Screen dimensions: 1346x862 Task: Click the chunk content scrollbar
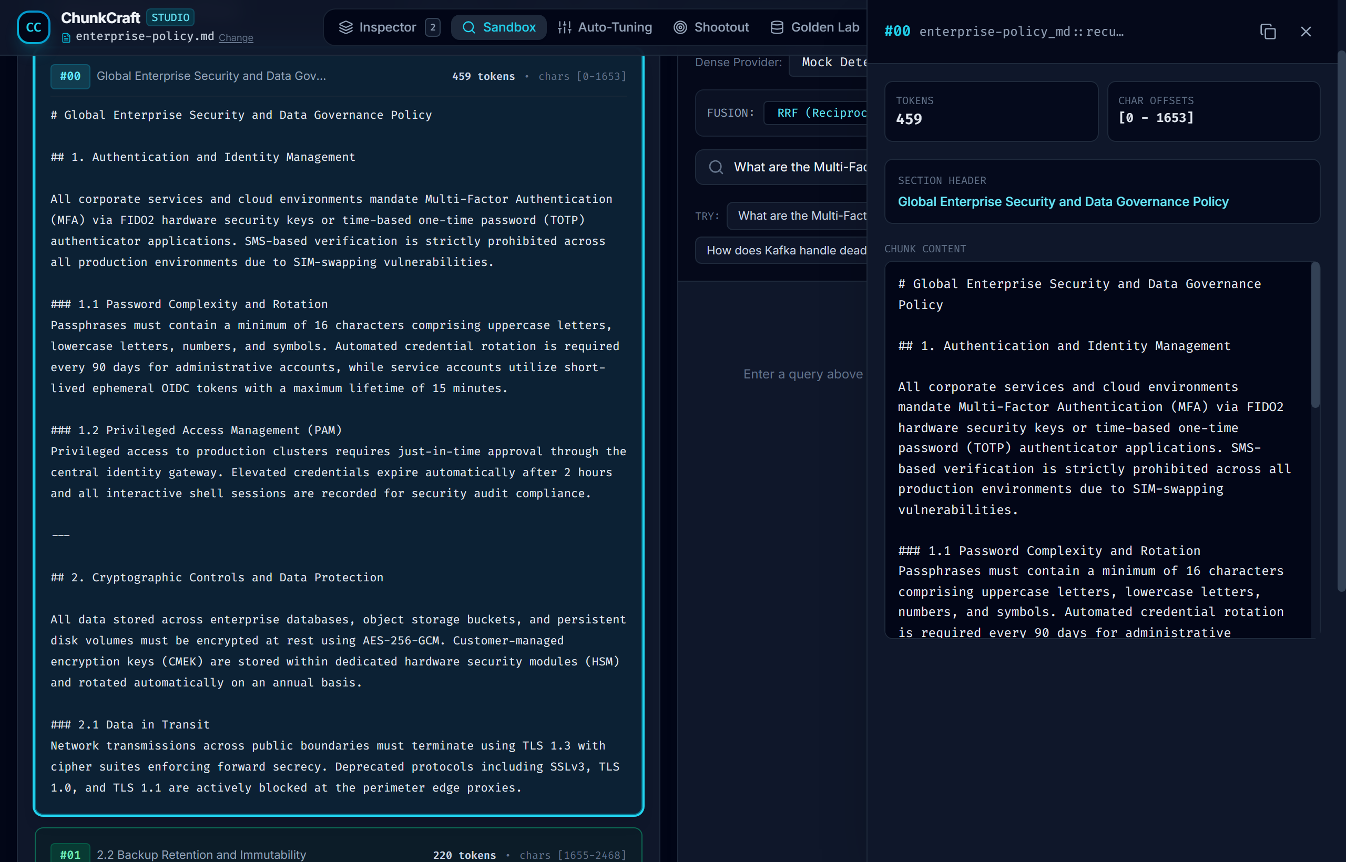click(x=1315, y=336)
